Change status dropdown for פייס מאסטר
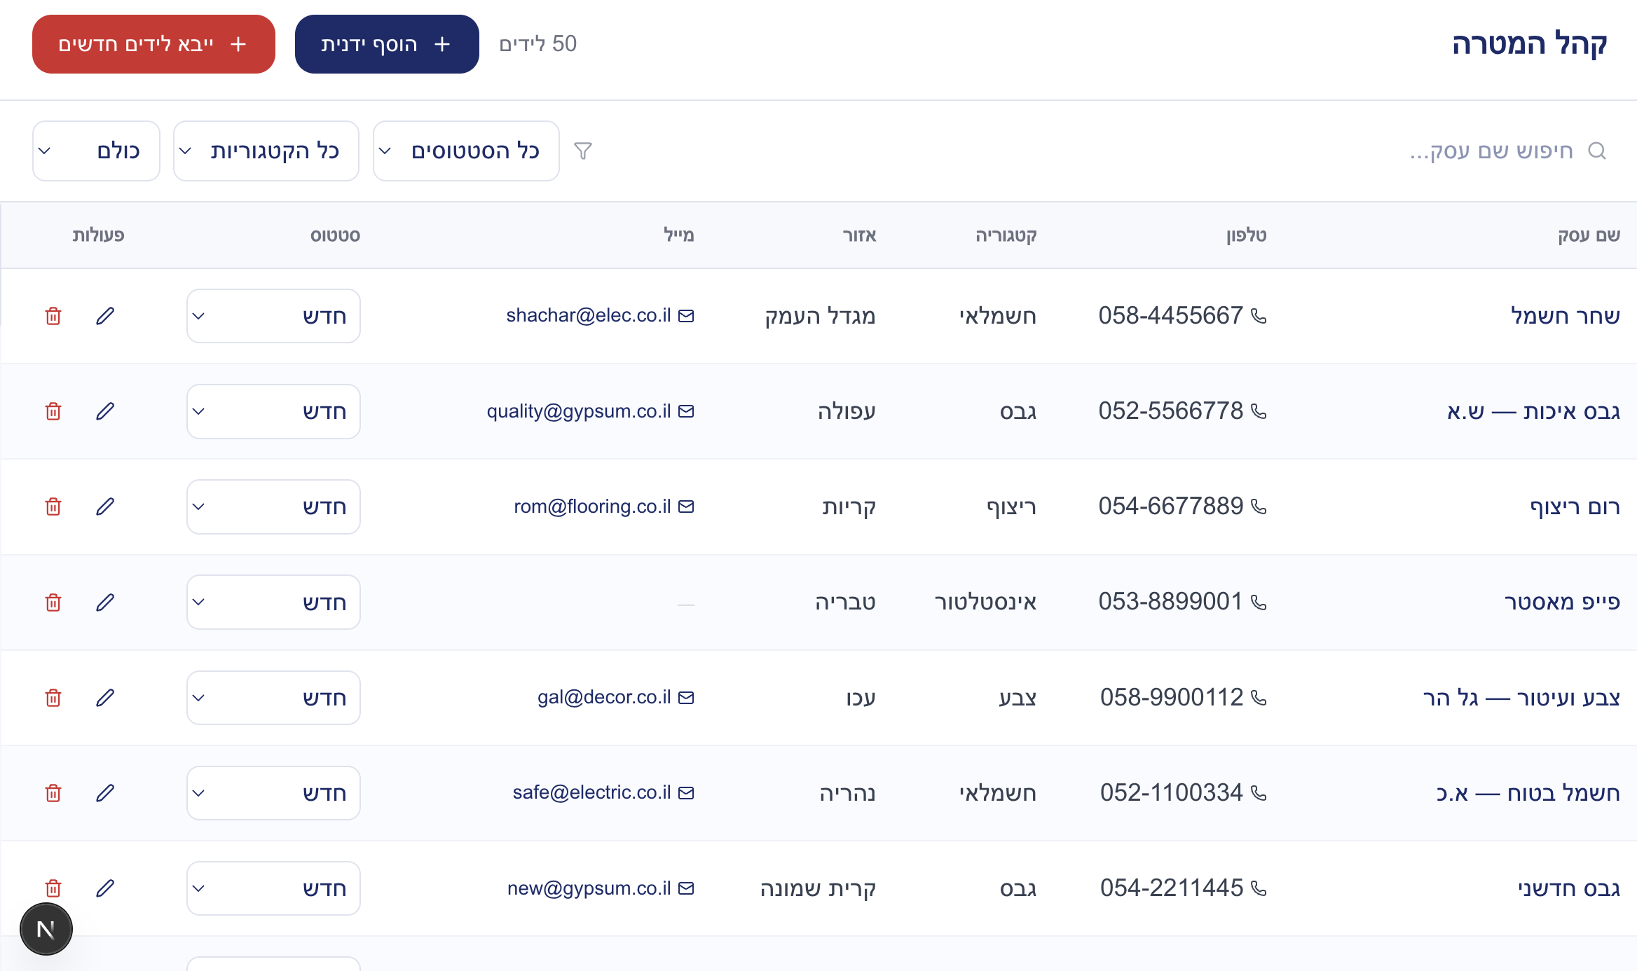Viewport: 1637px width, 971px height. tap(273, 602)
